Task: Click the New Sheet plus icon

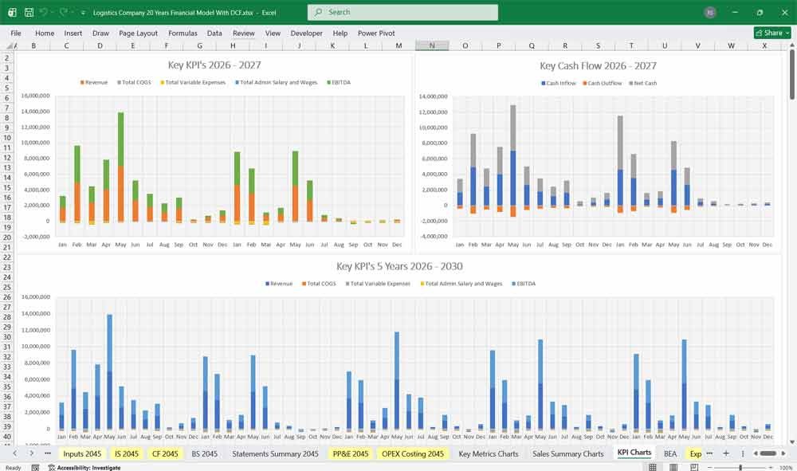Action: pos(726,453)
